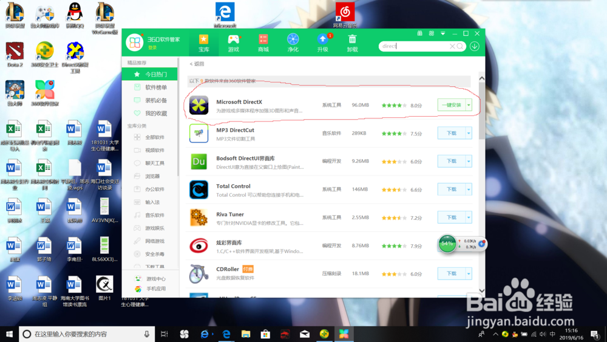Switch to the 游戏 tab
The width and height of the screenshot is (607, 342).
point(234,43)
